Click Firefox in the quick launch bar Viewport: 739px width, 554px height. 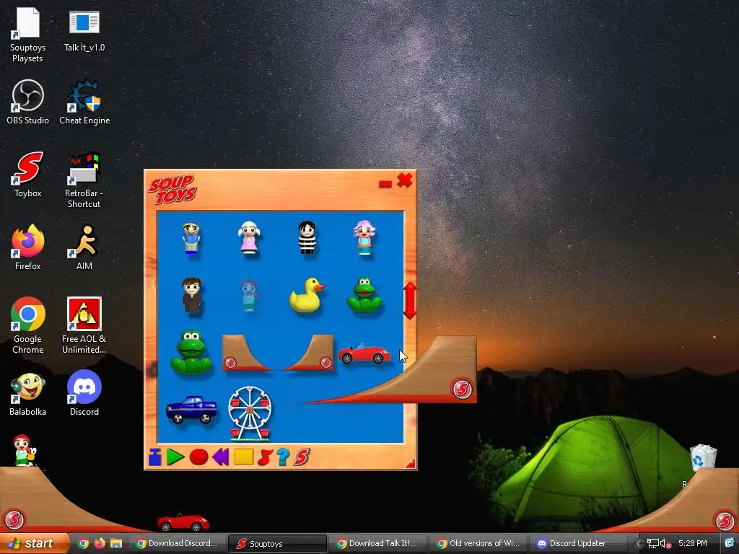coord(100,544)
